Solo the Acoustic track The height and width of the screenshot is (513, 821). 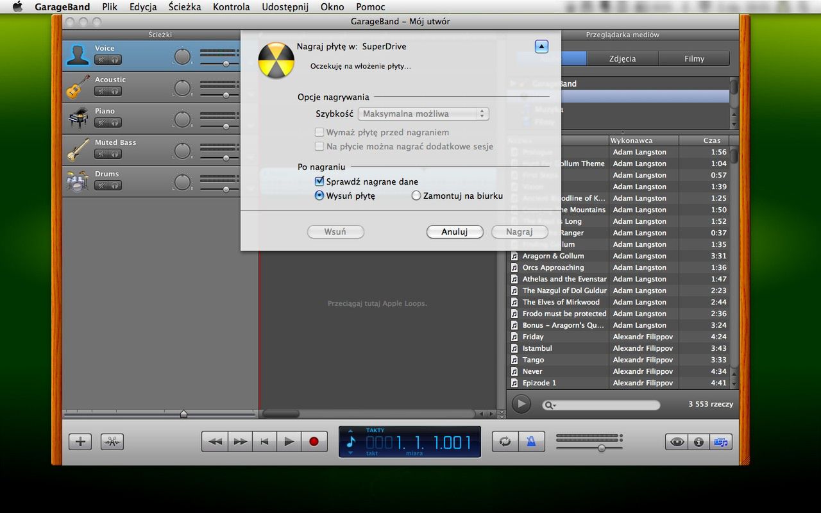pyautogui.click(x=115, y=91)
